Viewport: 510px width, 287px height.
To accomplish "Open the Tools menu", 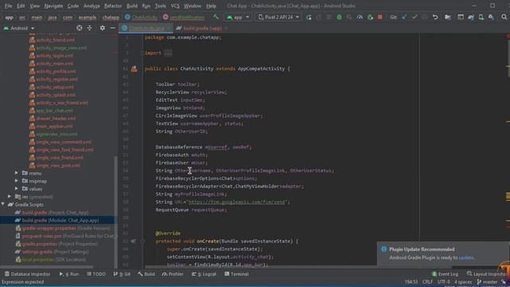I will [160, 6].
